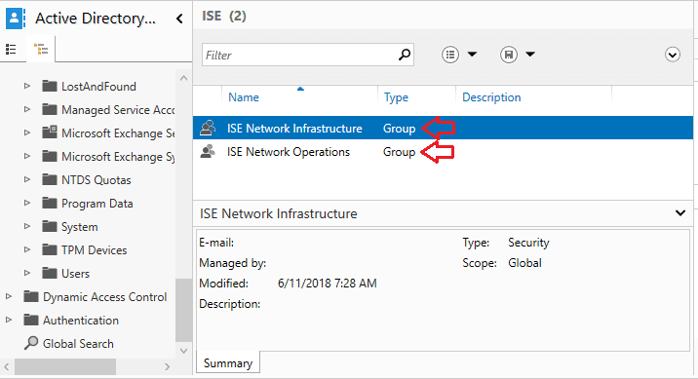Switch to tree view tab in navigation

point(41,49)
